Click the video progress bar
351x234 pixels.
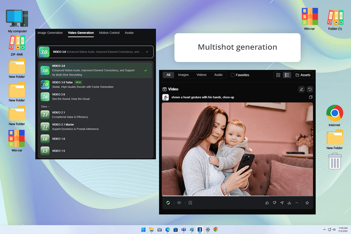[x=237, y=196]
